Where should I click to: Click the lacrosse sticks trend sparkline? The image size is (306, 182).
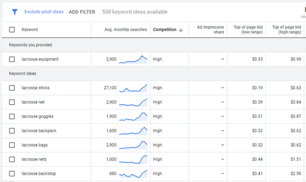(133, 88)
